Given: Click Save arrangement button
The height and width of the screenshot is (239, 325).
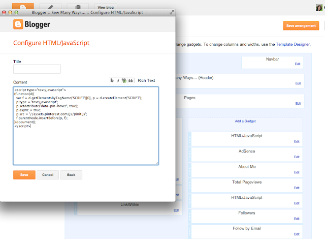Looking at the screenshot, I should point(301,26).
